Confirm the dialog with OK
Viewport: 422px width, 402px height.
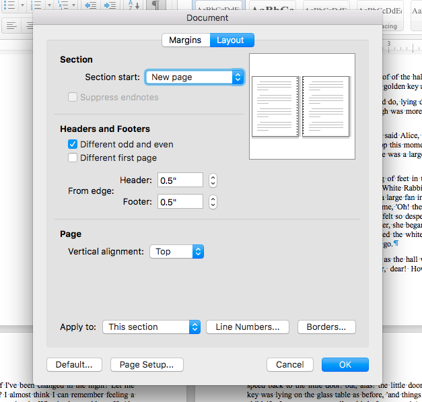tap(345, 364)
